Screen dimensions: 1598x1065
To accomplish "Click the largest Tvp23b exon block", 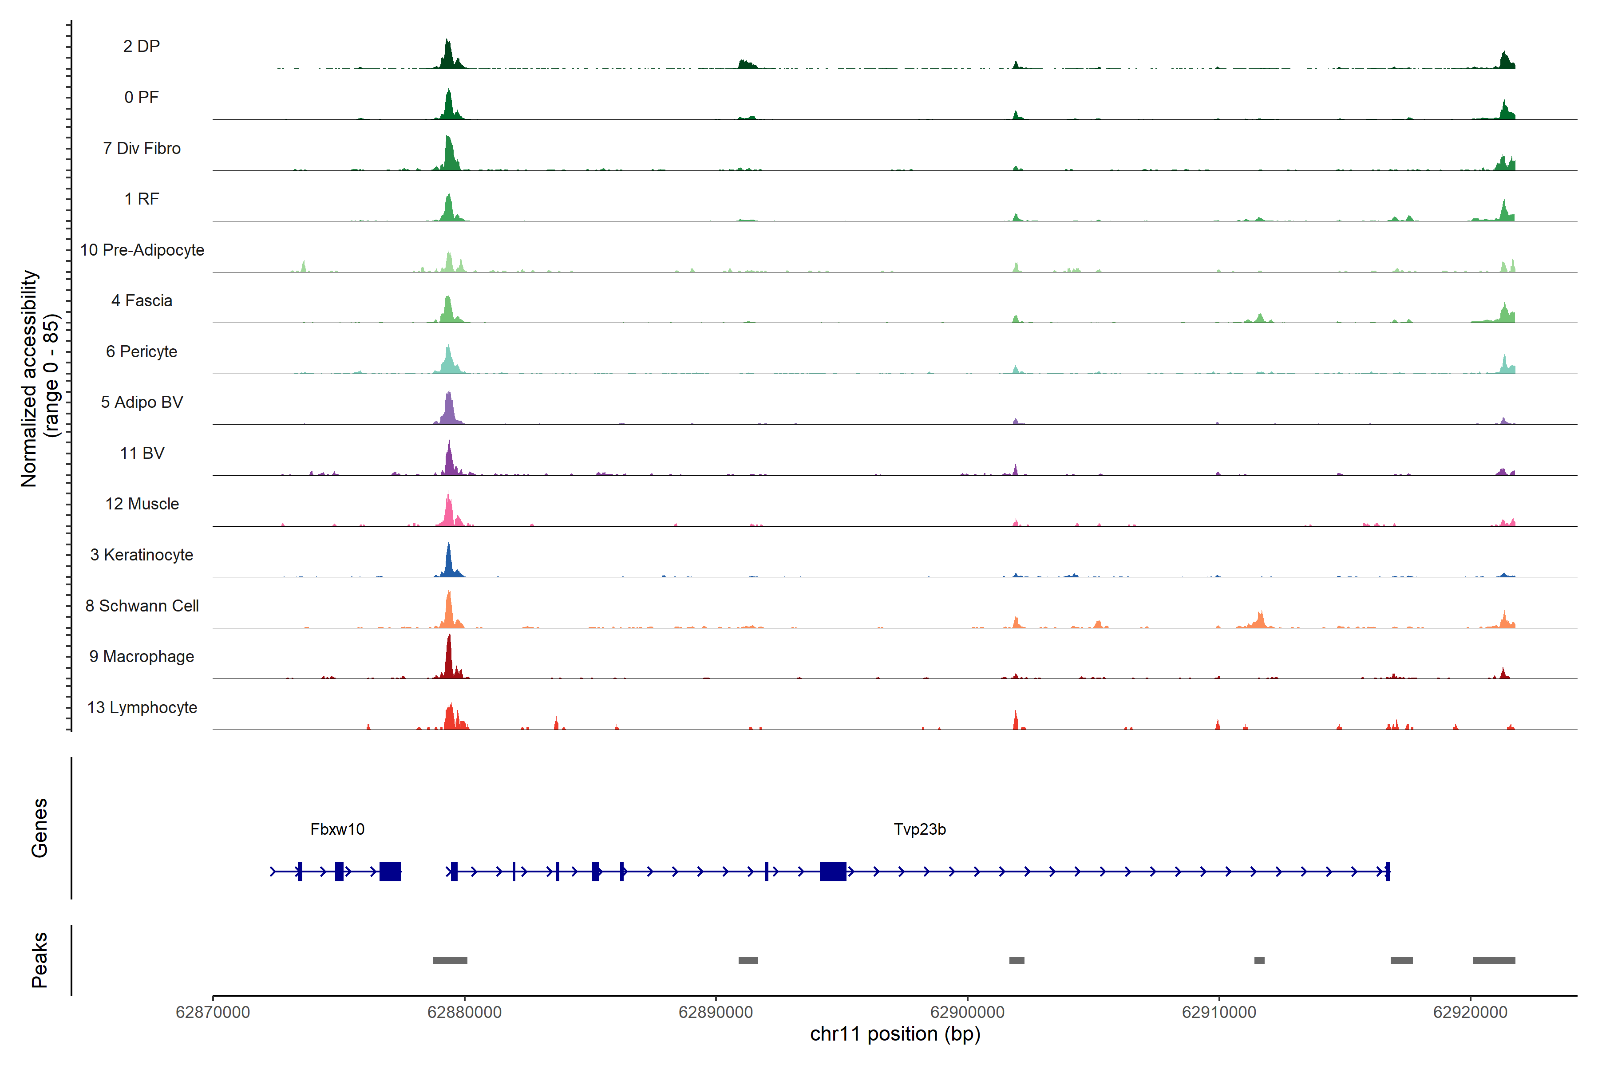I will coord(832,872).
